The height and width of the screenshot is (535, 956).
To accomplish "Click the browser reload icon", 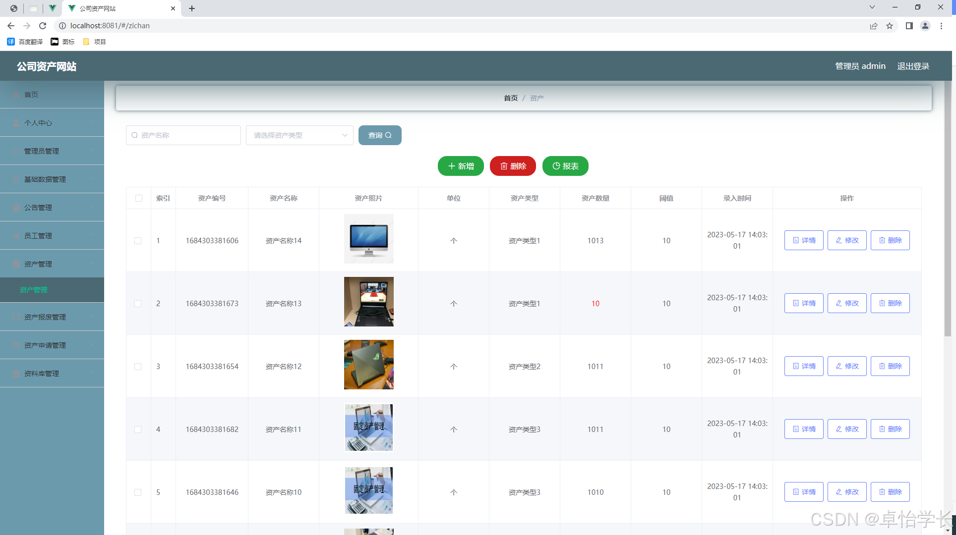I will [x=43, y=26].
